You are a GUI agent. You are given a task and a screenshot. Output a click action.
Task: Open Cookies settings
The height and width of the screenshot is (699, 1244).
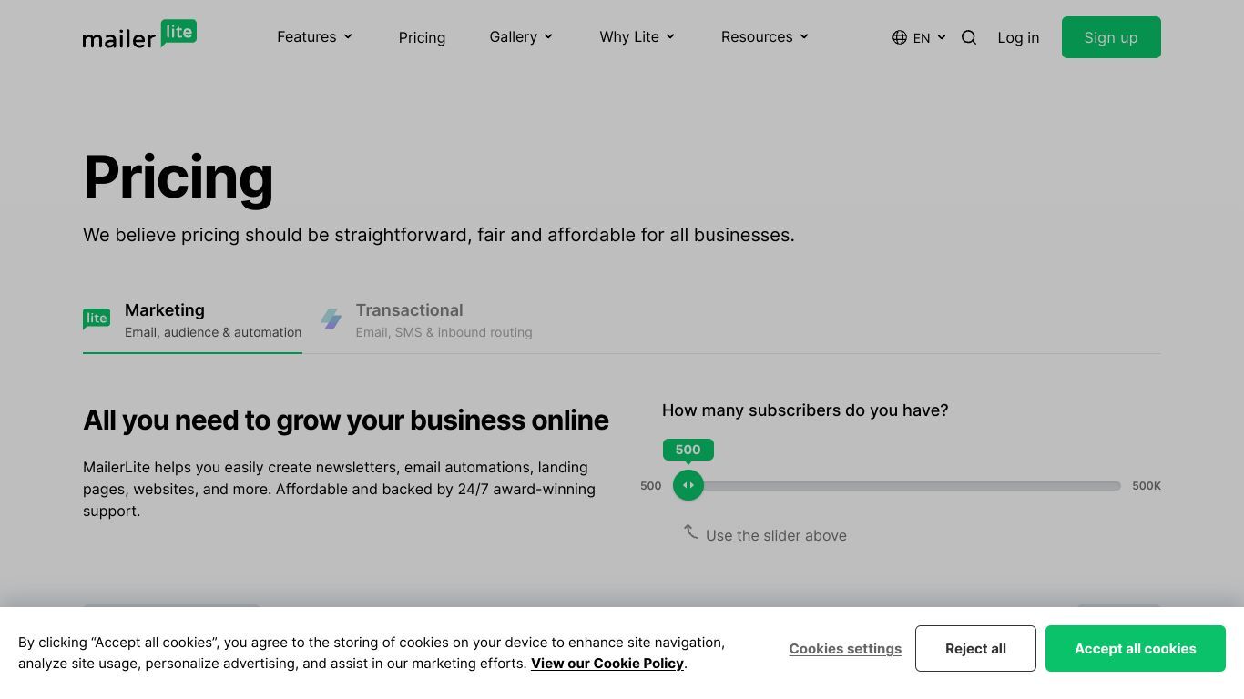[x=845, y=649]
